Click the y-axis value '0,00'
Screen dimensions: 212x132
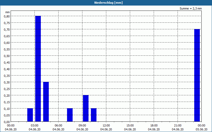tap(7, 122)
